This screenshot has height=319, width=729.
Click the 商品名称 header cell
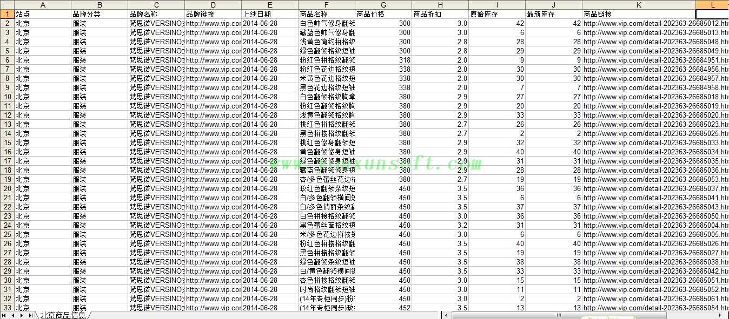[x=327, y=14]
